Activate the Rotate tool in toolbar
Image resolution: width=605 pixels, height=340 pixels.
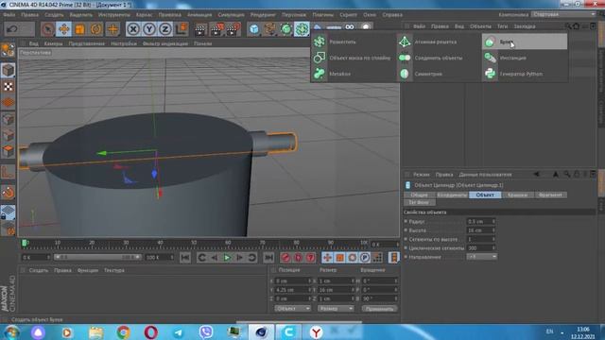pos(96,29)
